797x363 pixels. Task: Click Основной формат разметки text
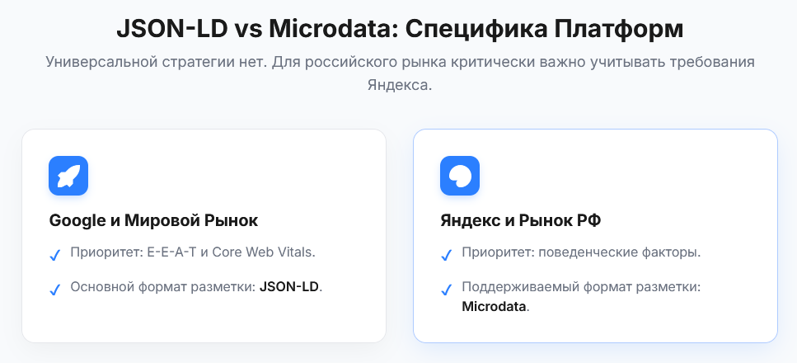click(162, 287)
